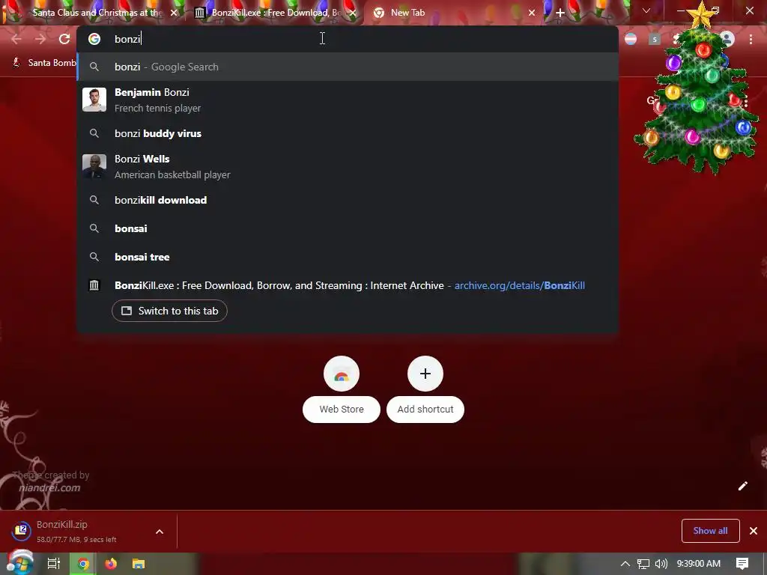The width and height of the screenshot is (767, 575).
Task: Click the bonzikill download search icon
Action: (94, 200)
